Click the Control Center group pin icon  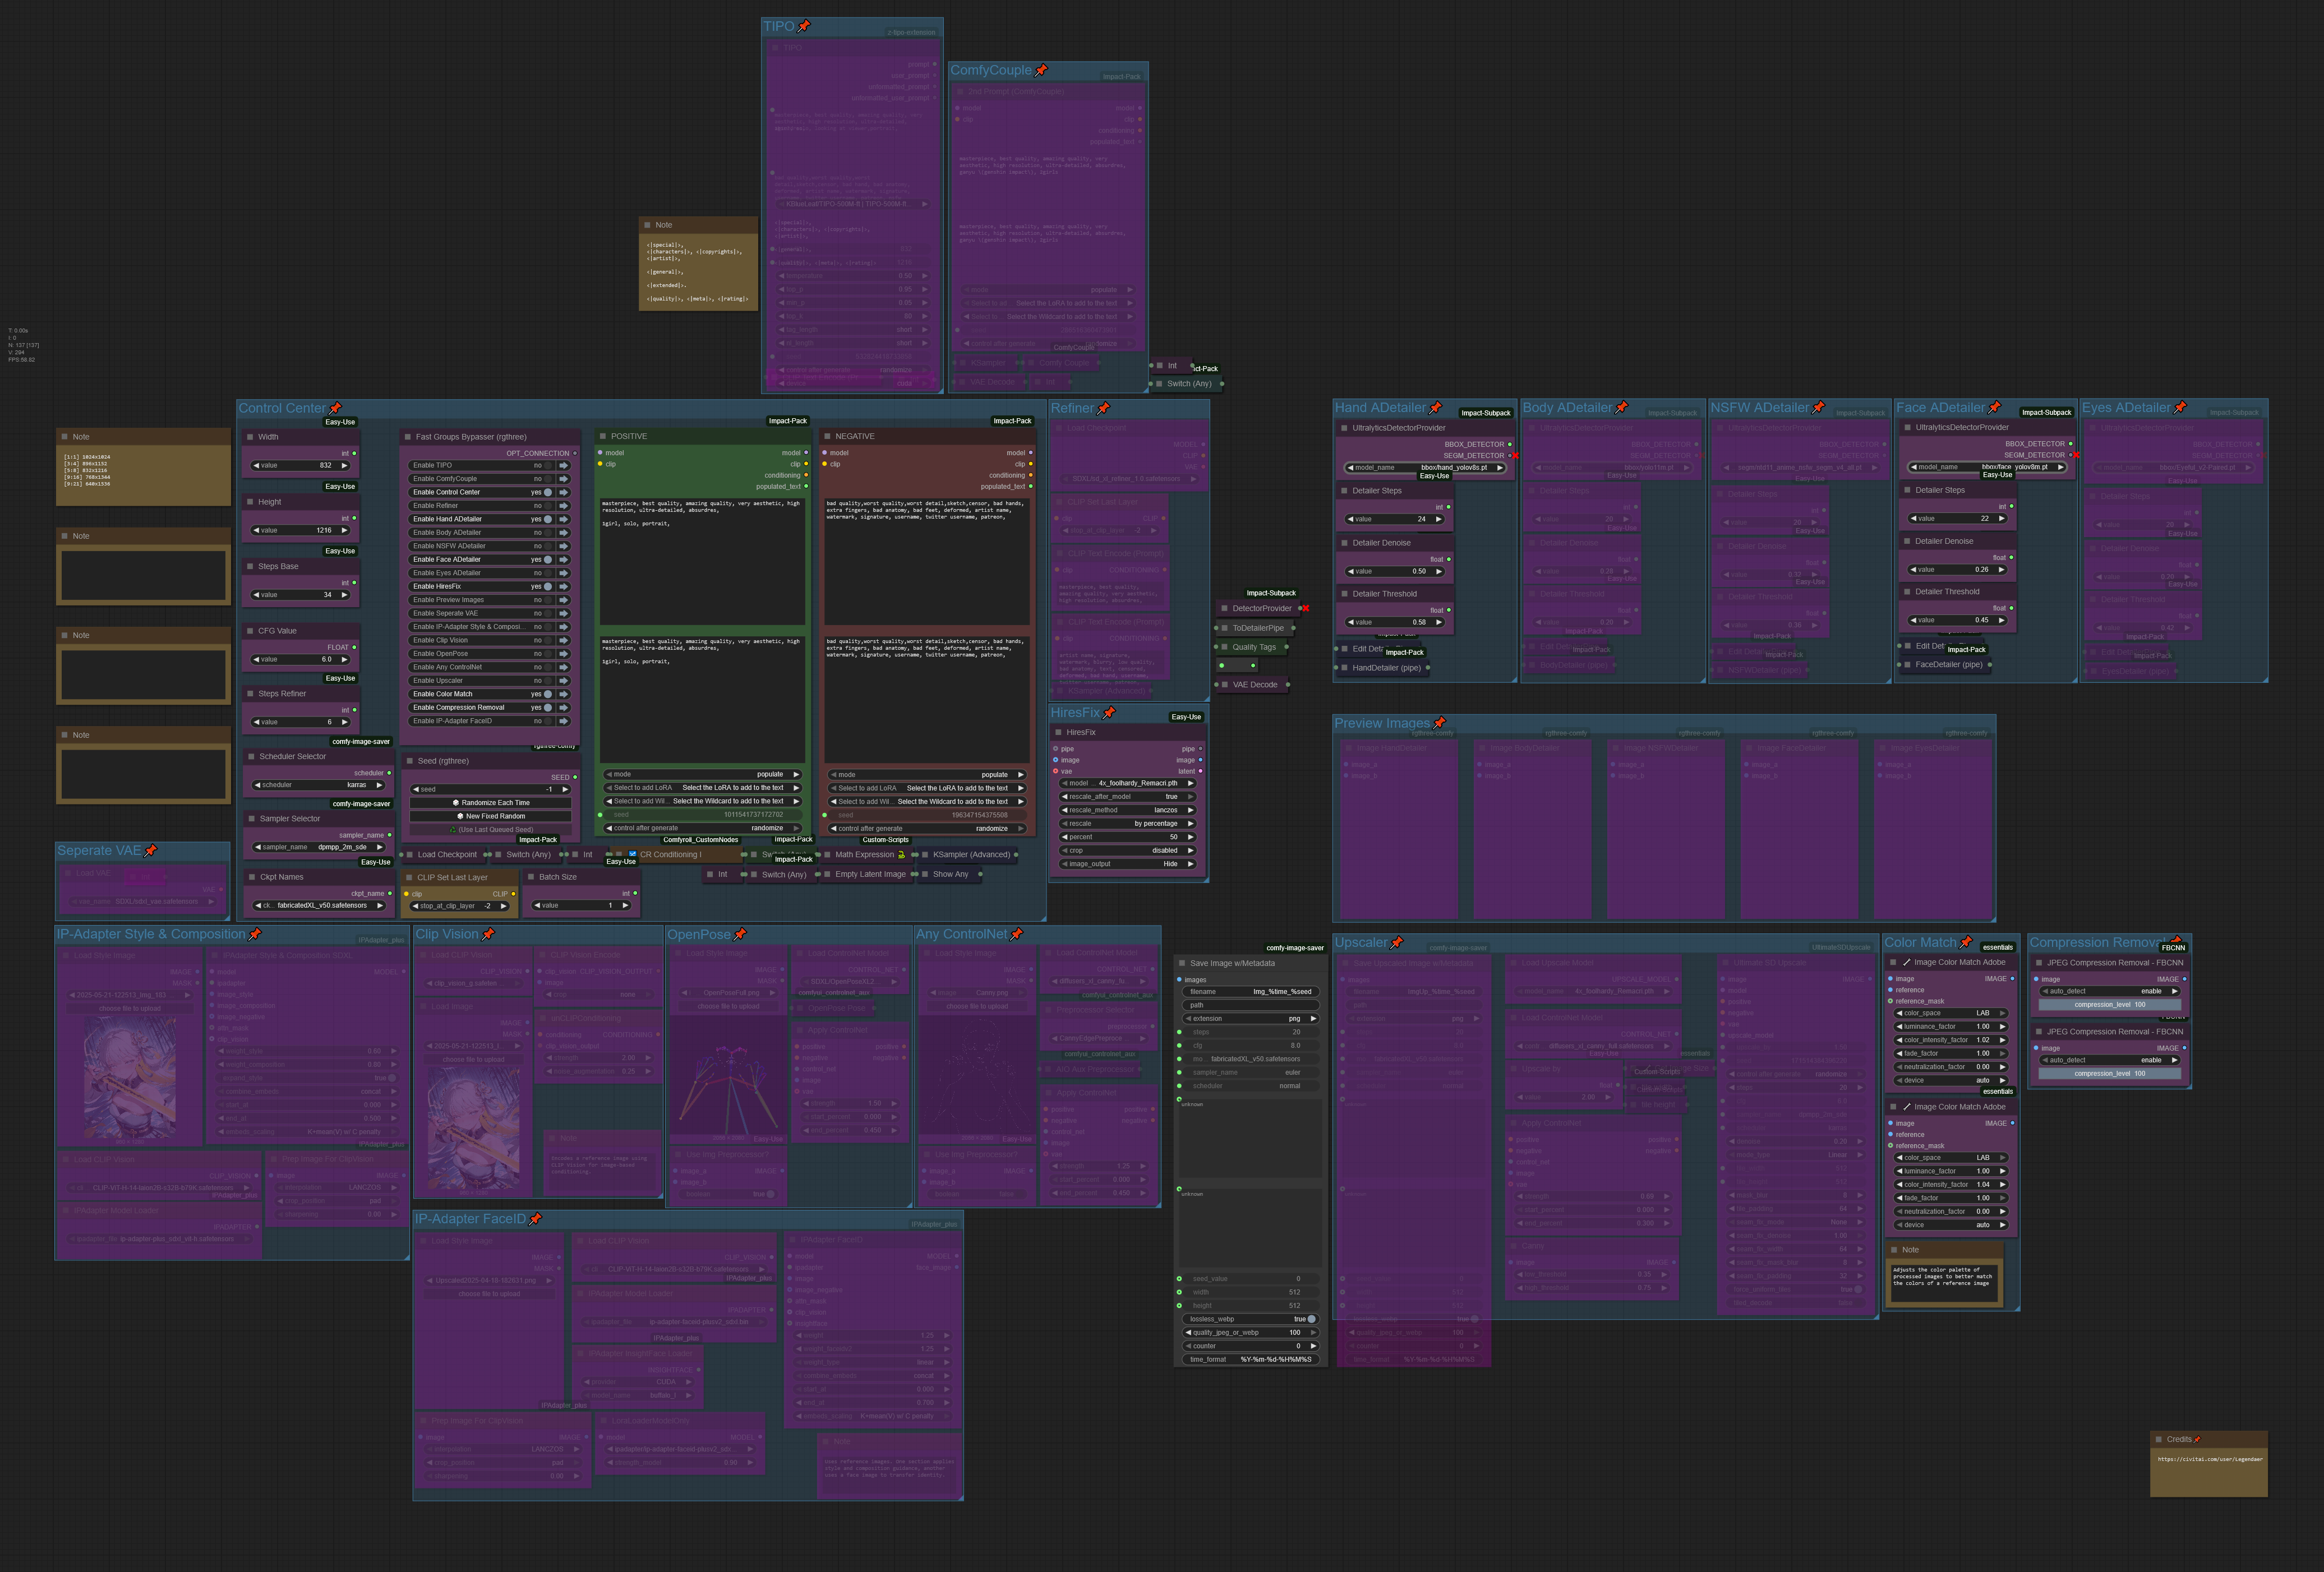click(x=335, y=408)
